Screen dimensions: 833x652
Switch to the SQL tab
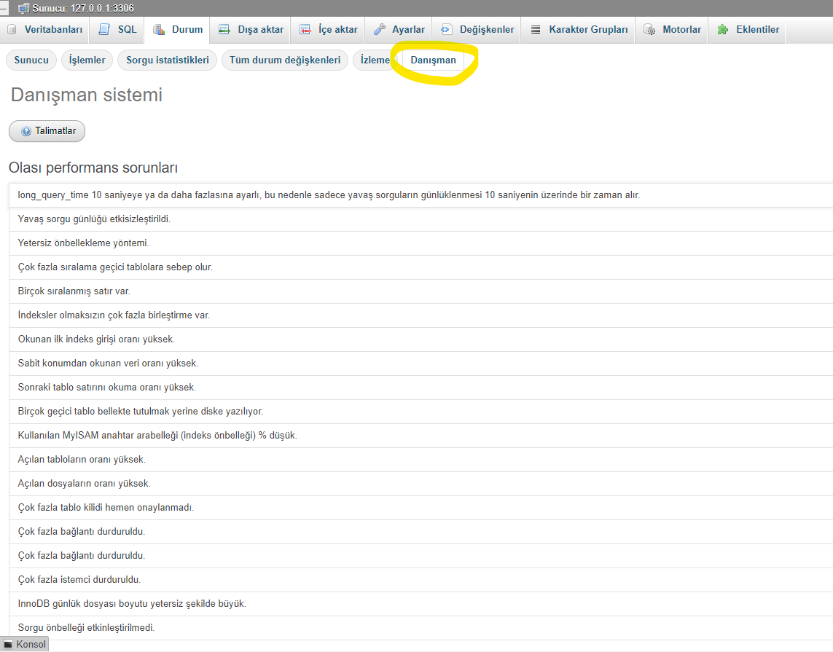click(x=117, y=30)
